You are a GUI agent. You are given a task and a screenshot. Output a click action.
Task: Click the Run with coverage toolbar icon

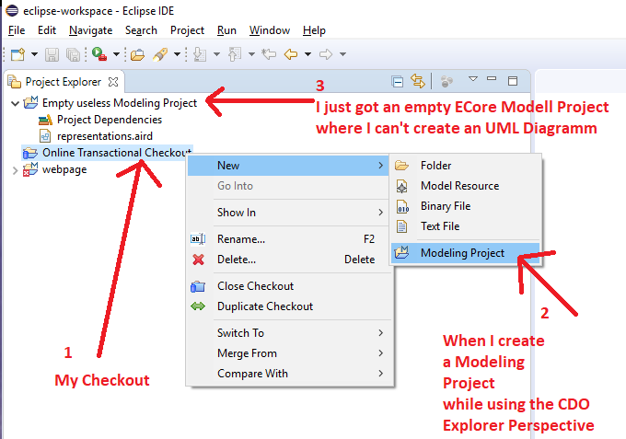99,53
